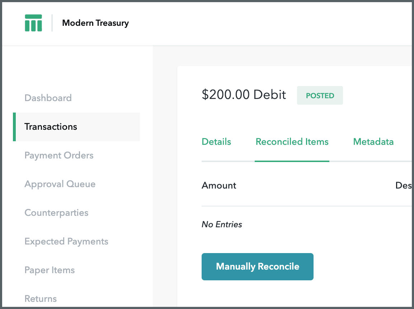Navigate to Counterparties
414x309 pixels.
point(56,213)
